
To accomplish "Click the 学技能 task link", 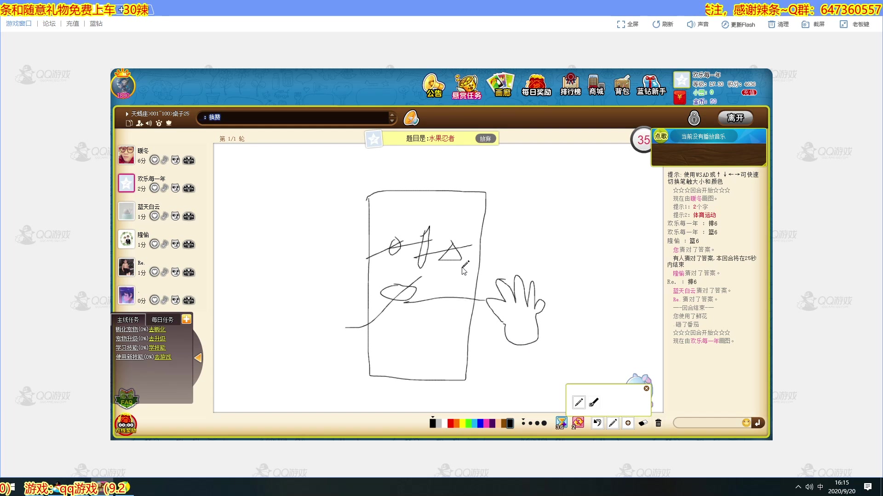I will coord(157,348).
